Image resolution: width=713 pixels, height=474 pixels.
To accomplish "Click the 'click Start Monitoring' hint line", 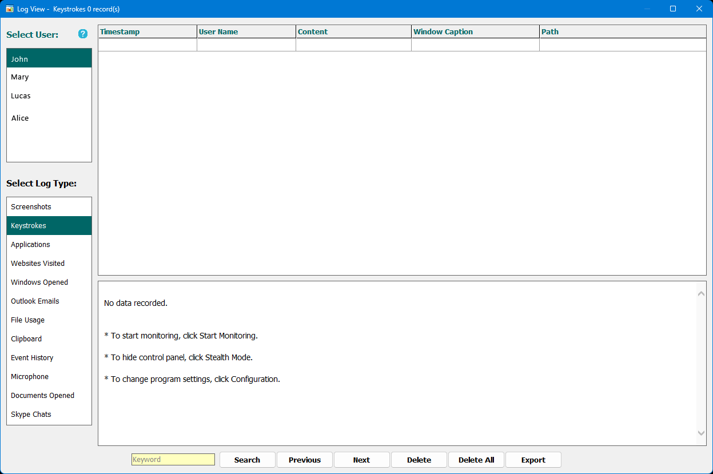I will tap(181, 336).
